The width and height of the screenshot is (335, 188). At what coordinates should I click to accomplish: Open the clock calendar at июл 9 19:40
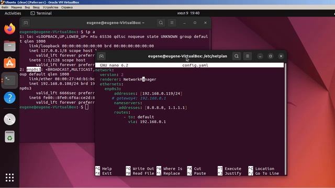(x=188, y=13)
